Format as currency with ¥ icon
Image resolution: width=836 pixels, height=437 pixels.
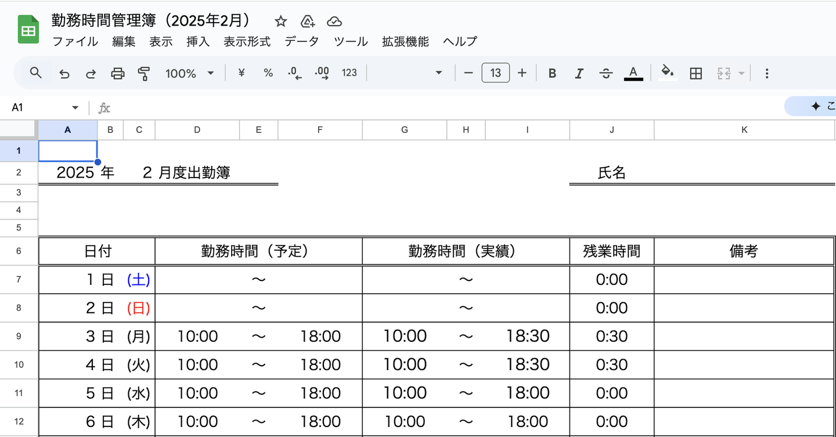tap(242, 73)
